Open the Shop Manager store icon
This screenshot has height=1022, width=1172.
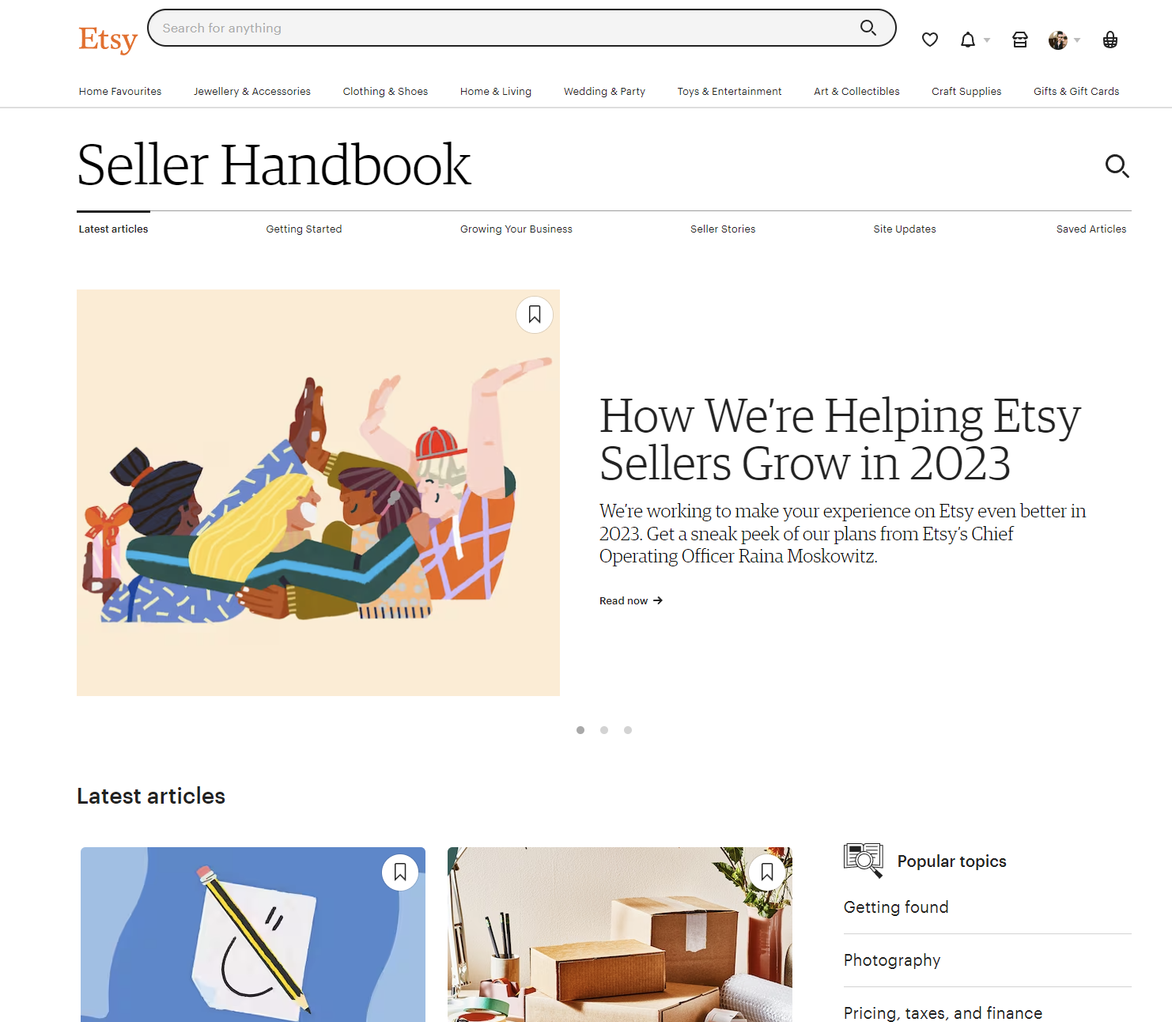pos(1020,40)
